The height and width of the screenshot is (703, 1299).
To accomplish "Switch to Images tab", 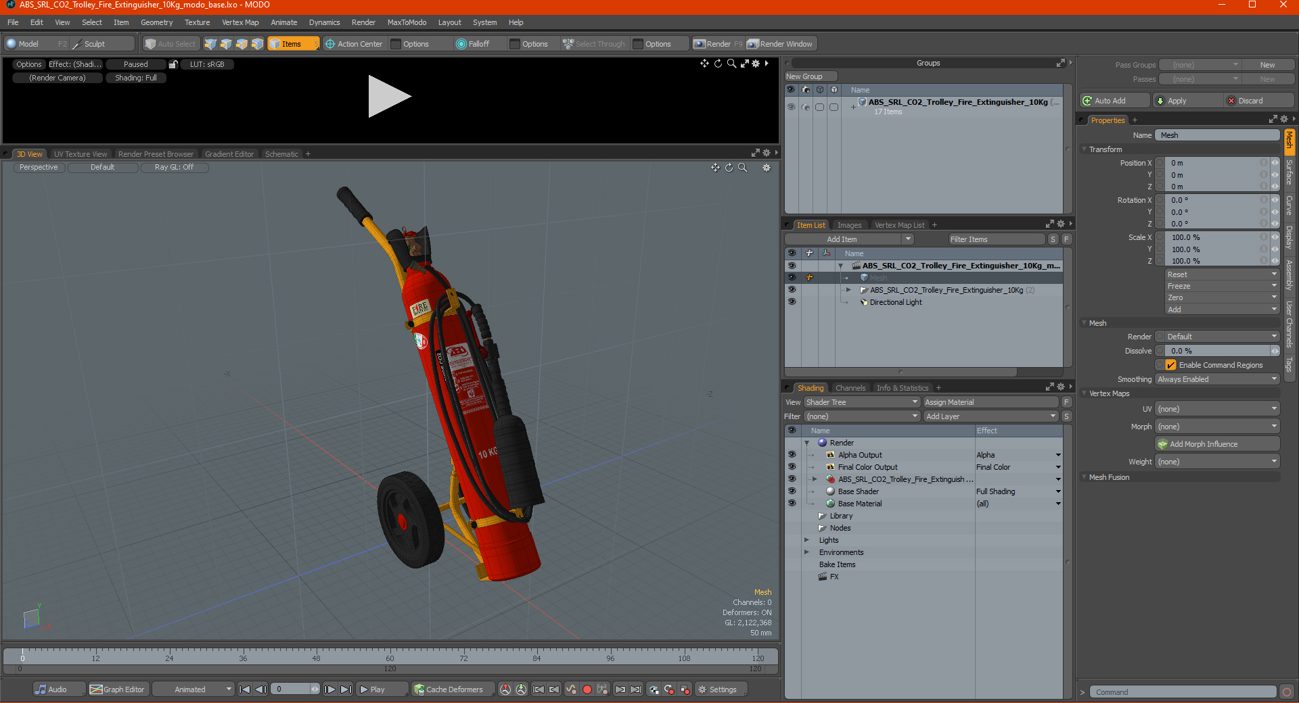I will pos(849,225).
